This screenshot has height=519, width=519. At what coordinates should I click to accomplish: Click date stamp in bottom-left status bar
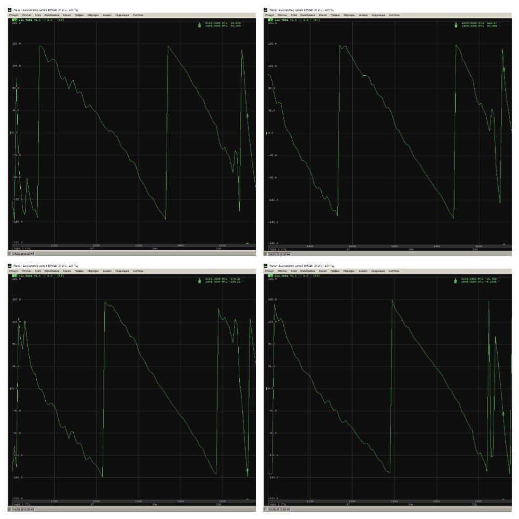[x=23, y=510]
